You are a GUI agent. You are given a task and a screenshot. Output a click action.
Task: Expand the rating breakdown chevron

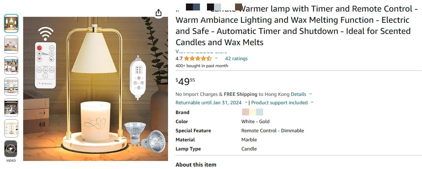tap(216, 58)
